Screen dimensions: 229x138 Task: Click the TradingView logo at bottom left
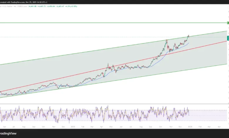[8, 133]
